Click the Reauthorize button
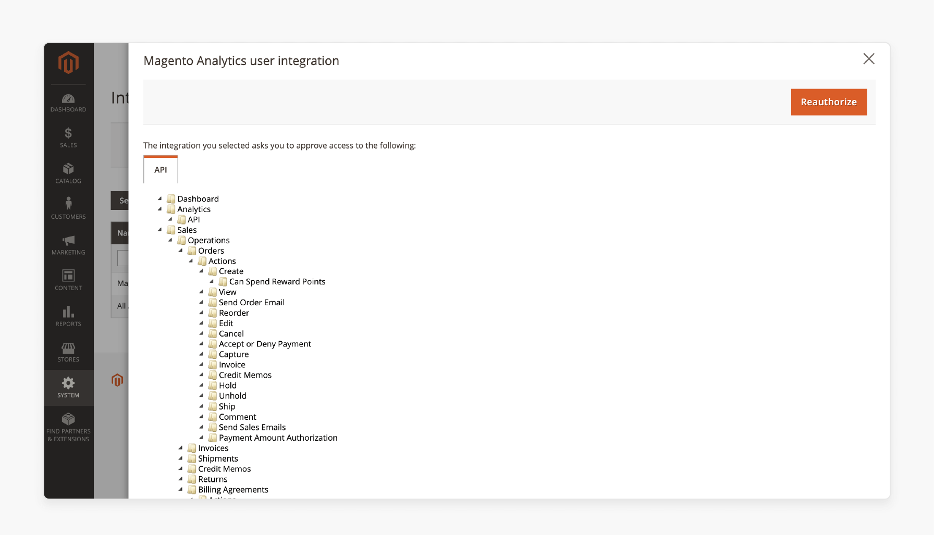The height and width of the screenshot is (535, 934). point(829,102)
